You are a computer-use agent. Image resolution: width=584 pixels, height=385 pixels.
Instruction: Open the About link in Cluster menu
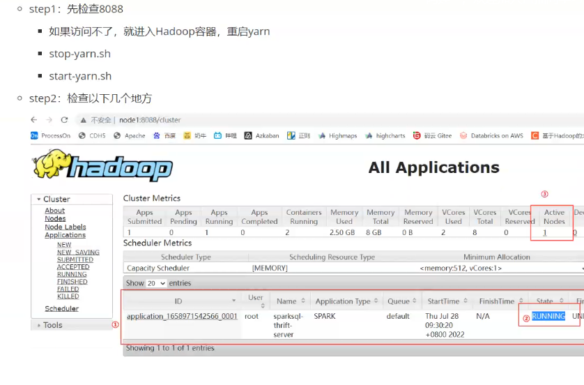click(55, 211)
